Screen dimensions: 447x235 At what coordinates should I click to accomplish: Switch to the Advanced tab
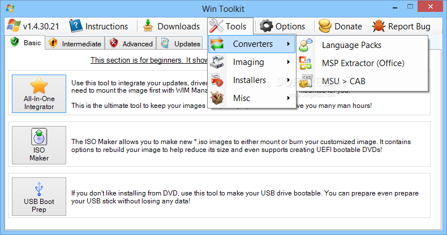131,43
